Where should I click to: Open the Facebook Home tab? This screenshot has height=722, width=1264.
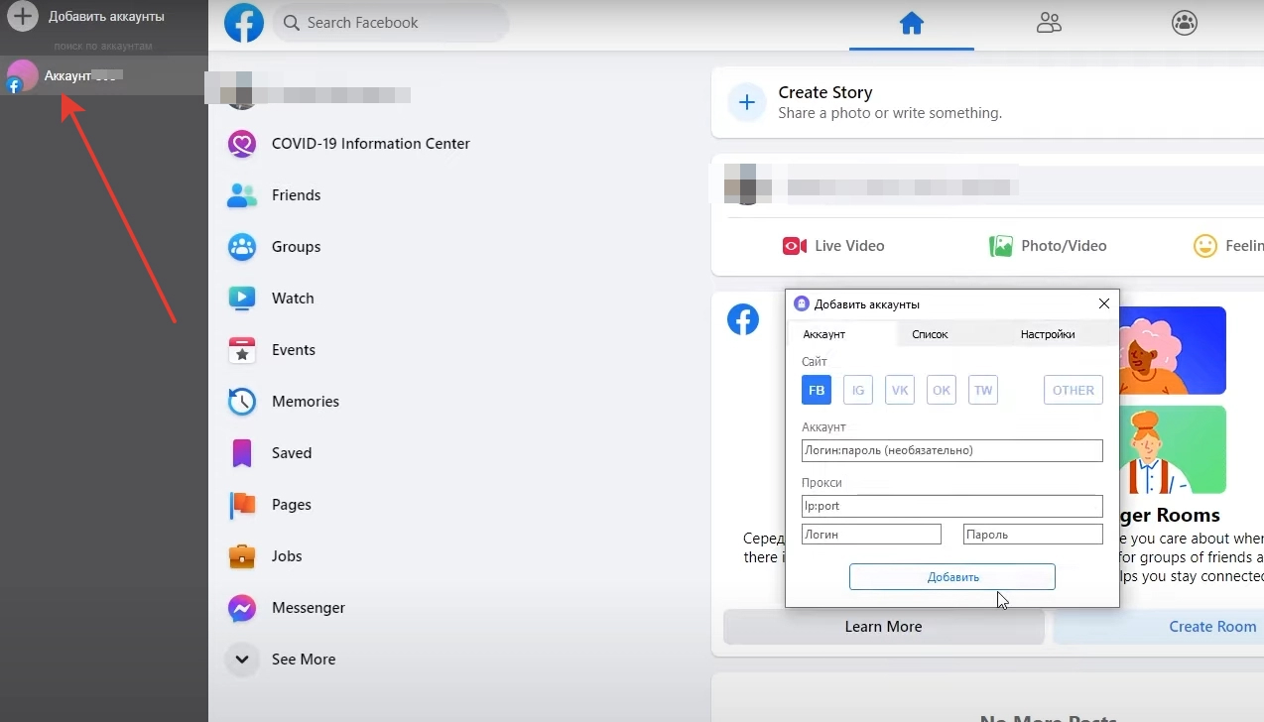[x=911, y=23]
